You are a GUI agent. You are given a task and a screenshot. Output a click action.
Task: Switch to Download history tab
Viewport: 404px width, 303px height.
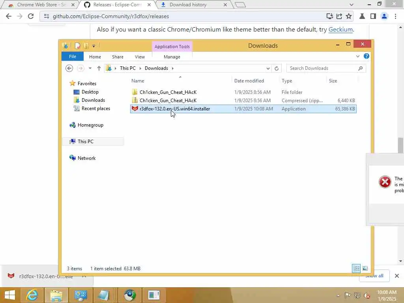[x=194, y=5]
